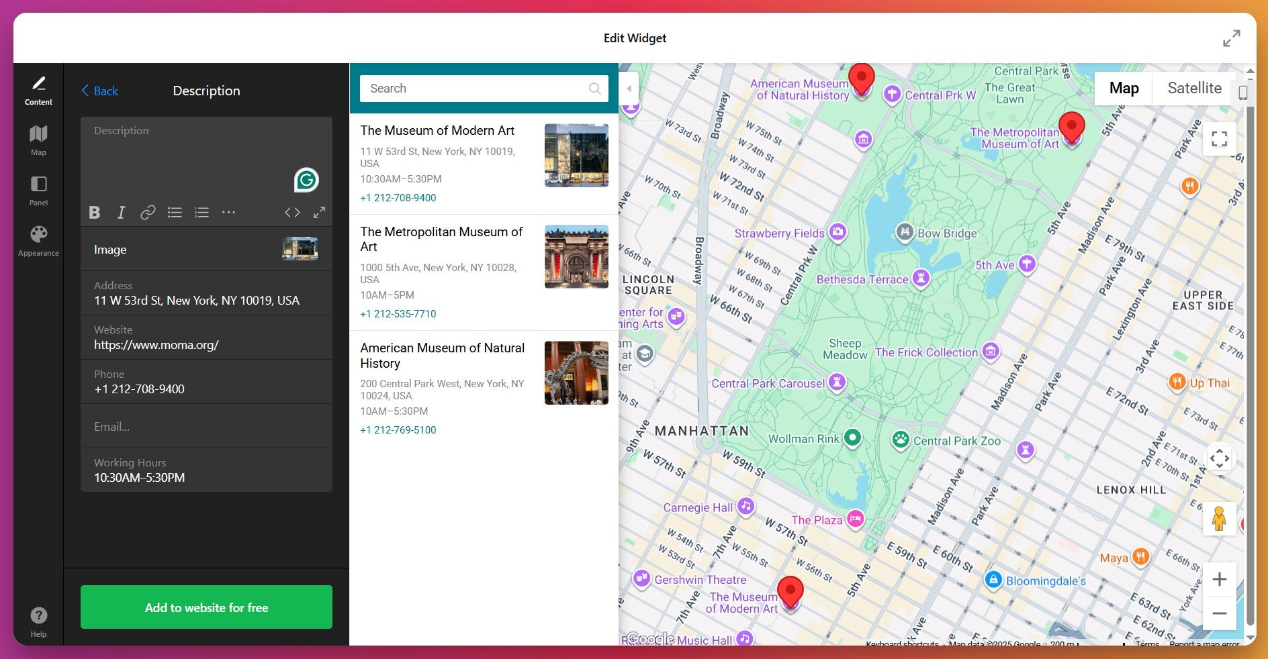This screenshot has width=1268, height=659.
Task: Toggle the mobile preview of the widget
Action: pos(1243,93)
